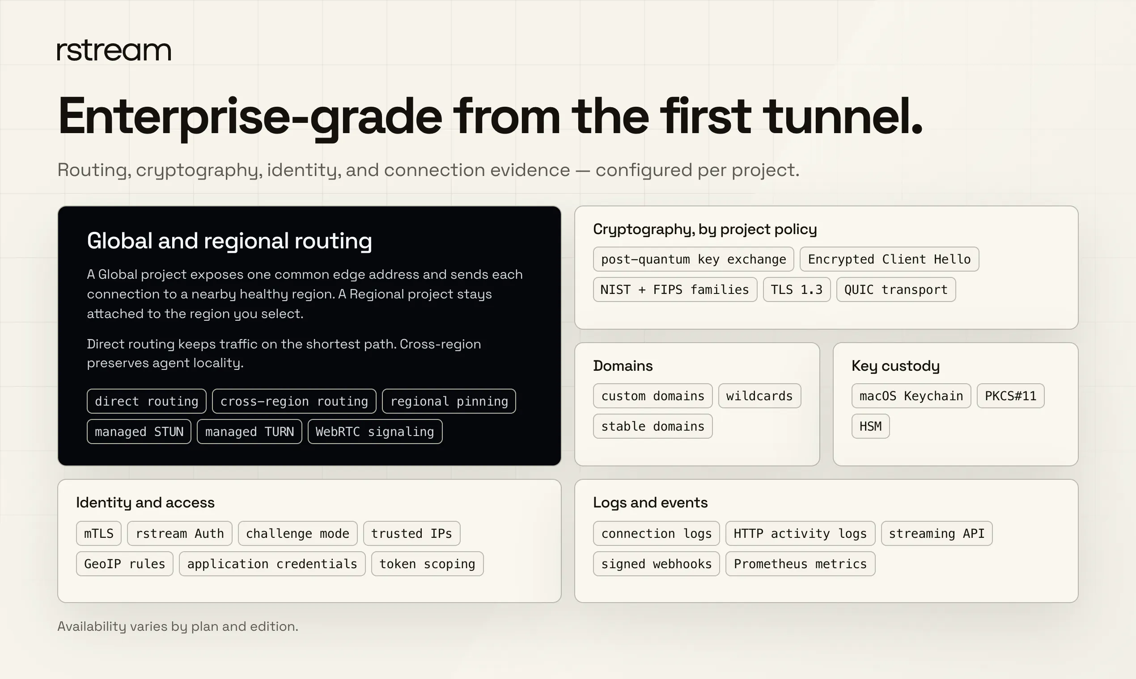Screen dimensions: 1136x679
Task: Click the 'Domains' card heading
Action: [623, 365]
